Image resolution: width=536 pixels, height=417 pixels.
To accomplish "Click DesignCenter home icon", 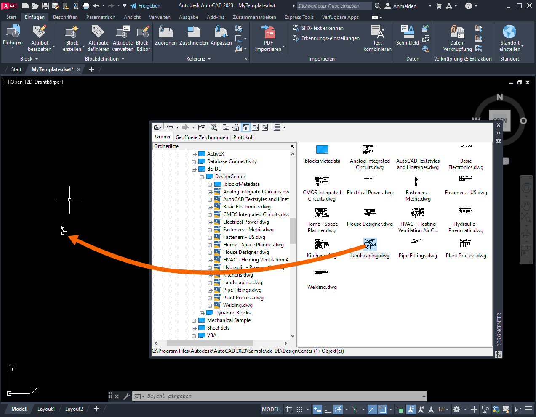I will [x=236, y=127].
